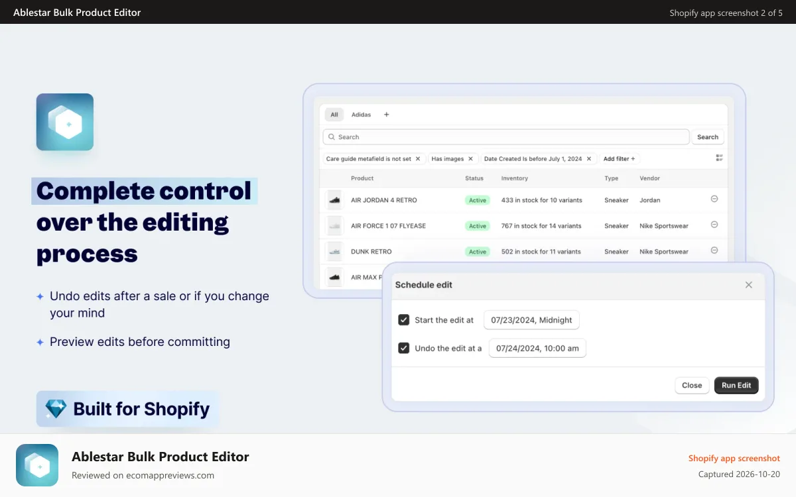This screenshot has width=796, height=497.
Task: Click the Sneaker type in the AIR JORDAN row
Action: 616,200
